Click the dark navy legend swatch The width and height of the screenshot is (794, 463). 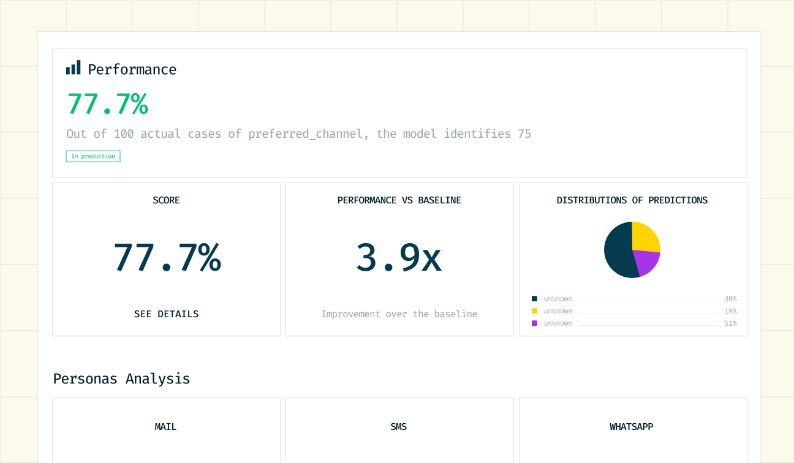pyautogui.click(x=535, y=298)
